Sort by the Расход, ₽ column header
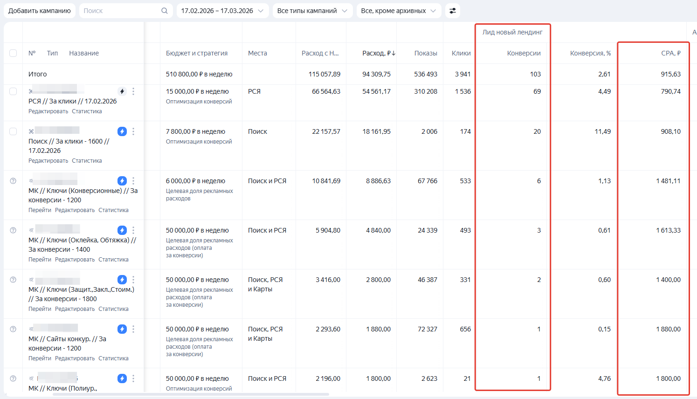This screenshot has width=697, height=399. tap(378, 53)
